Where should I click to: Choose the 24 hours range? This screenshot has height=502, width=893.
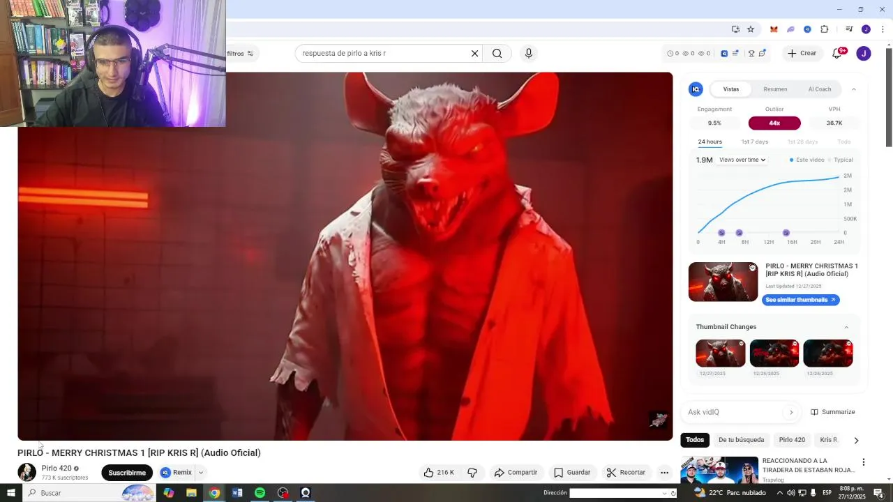[x=710, y=142]
